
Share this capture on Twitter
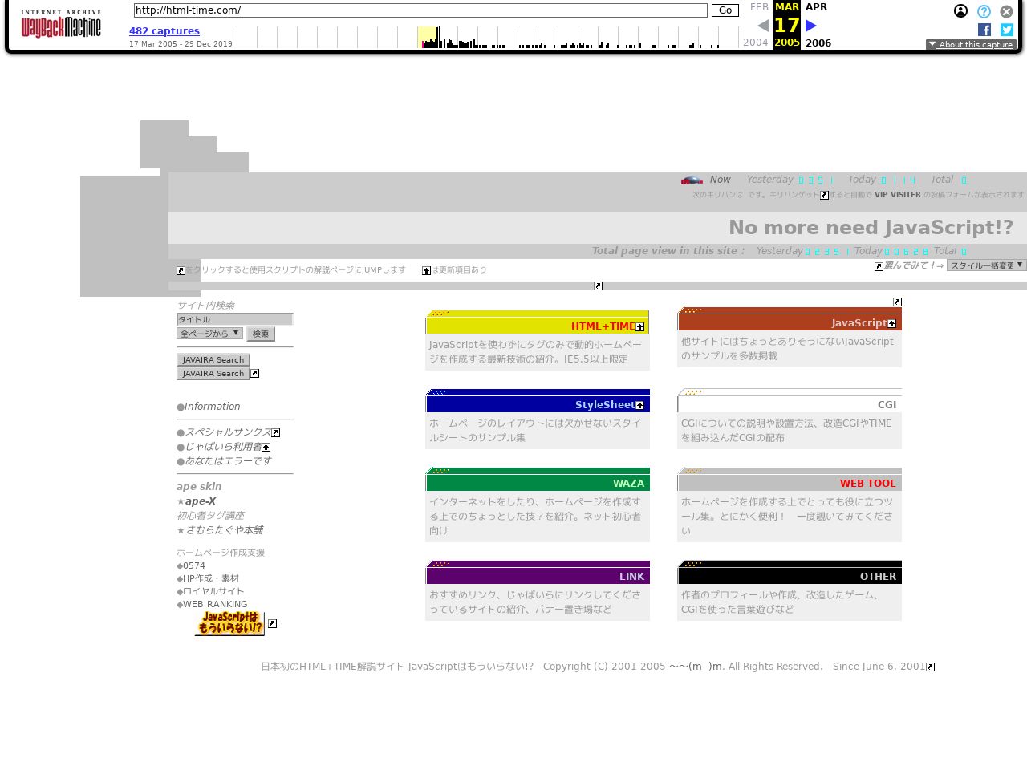(x=1007, y=30)
